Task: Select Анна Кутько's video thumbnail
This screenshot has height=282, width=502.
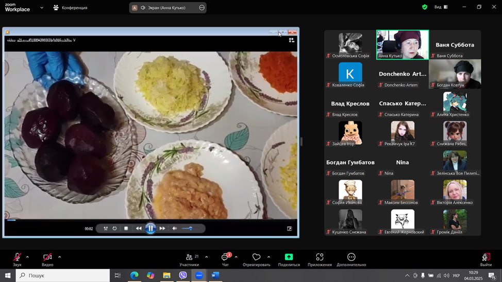Action: [403, 44]
